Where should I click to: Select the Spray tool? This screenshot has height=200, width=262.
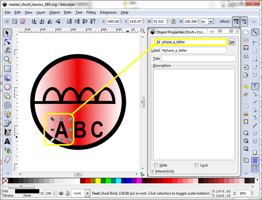pos(7,151)
